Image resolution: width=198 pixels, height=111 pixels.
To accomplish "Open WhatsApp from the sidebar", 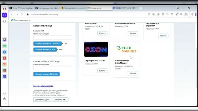I will click(x=4, y=46).
